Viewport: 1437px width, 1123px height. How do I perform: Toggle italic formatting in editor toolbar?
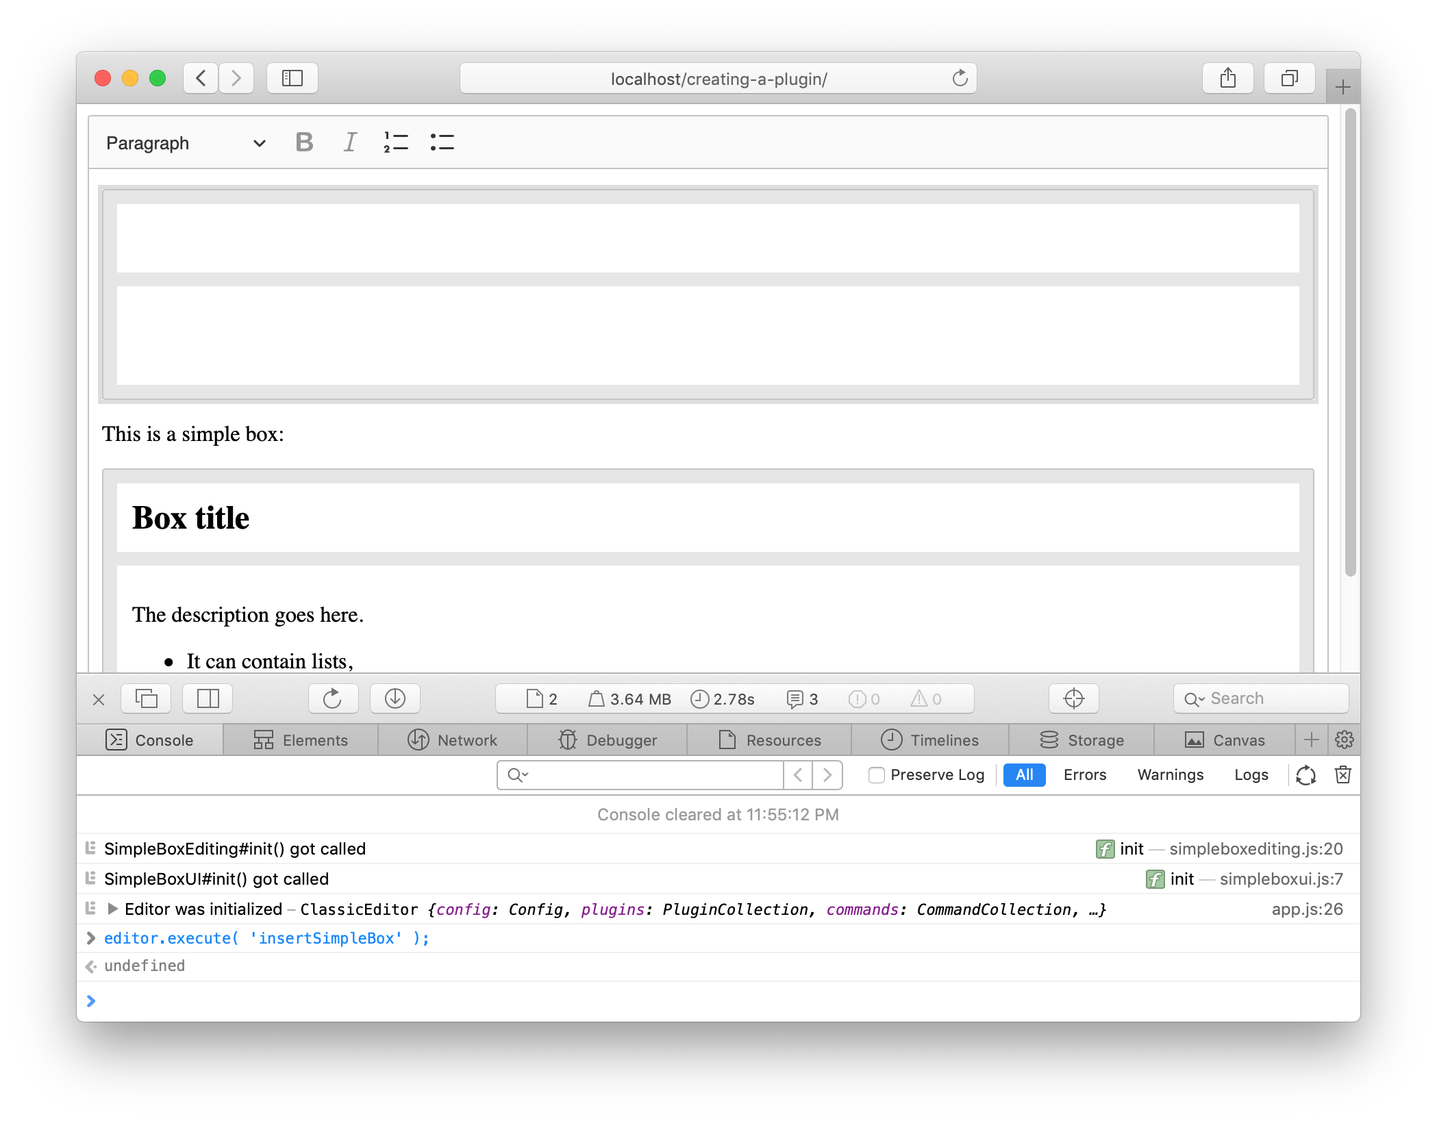[x=350, y=142]
